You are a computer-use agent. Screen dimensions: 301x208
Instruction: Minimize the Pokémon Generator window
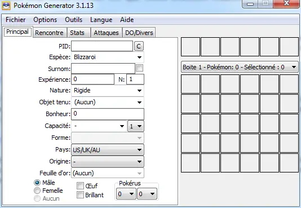click(x=250, y=4)
